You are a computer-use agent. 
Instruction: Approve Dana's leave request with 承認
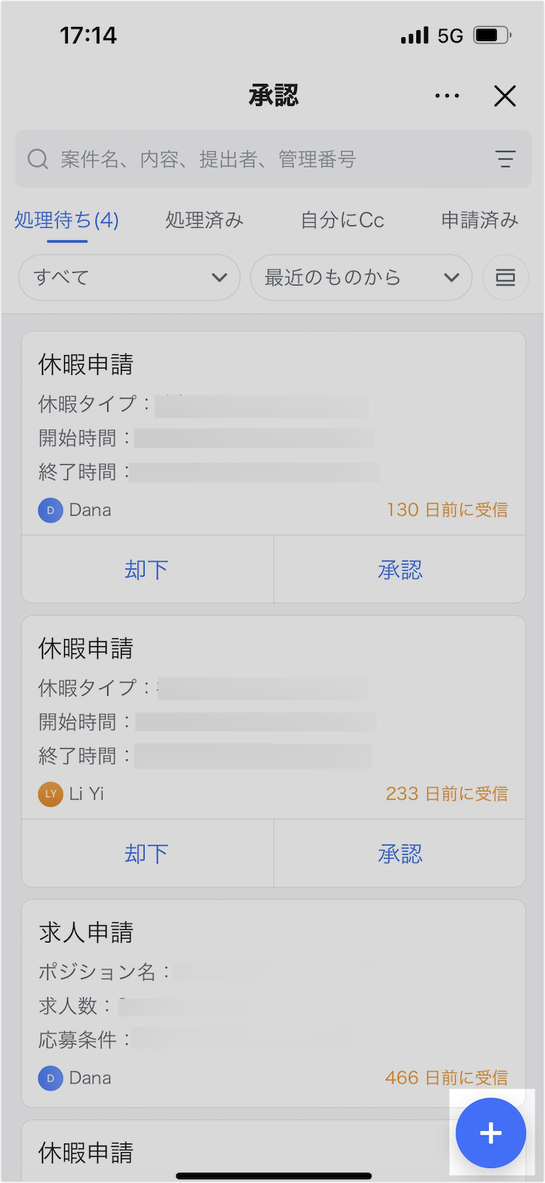pyautogui.click(x=400, y=569)
